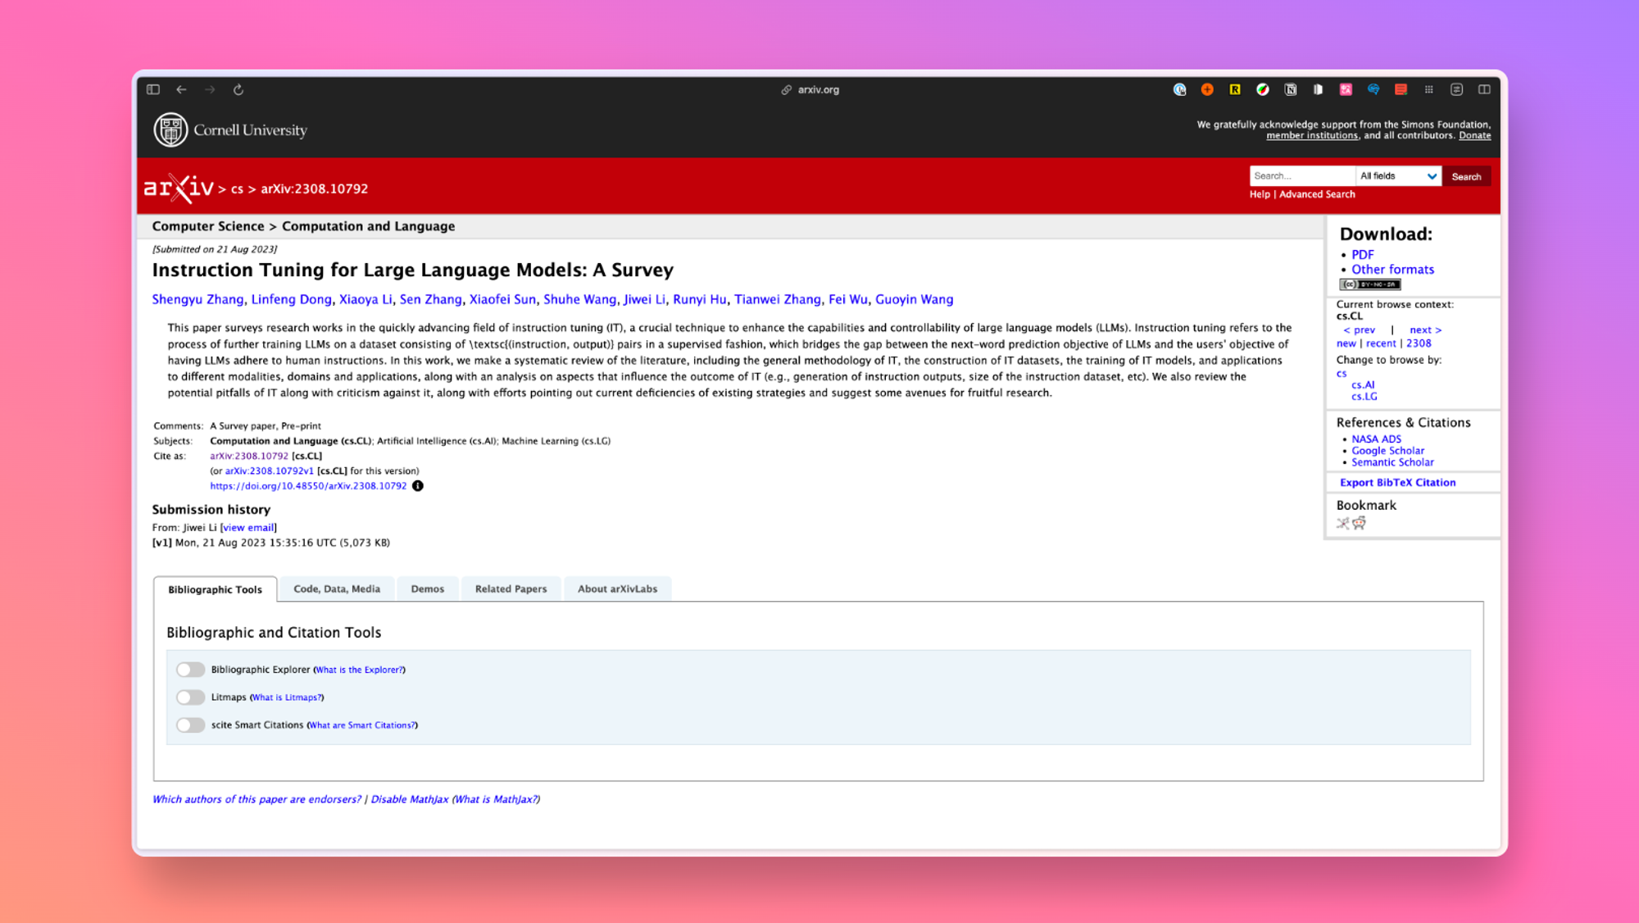Bookmark with the Reddit icon
The image size is (1639, 923).
[x=1360, y=523]
